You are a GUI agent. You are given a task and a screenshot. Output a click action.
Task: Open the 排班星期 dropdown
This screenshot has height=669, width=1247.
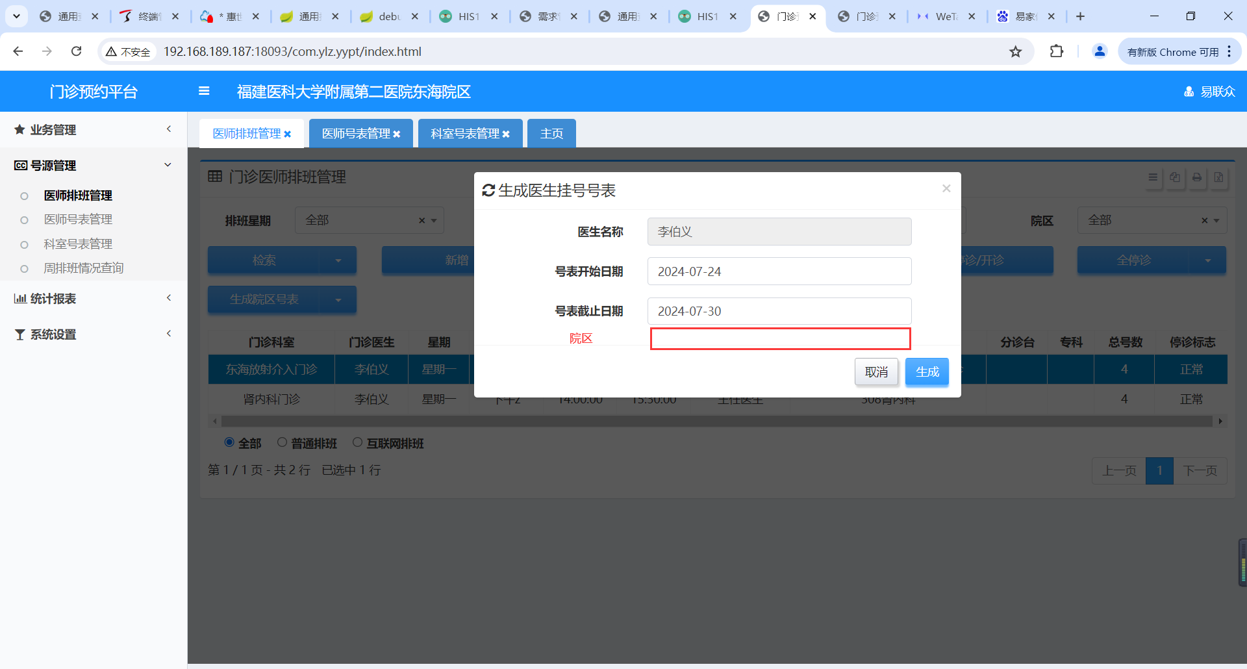pos(370,221)
